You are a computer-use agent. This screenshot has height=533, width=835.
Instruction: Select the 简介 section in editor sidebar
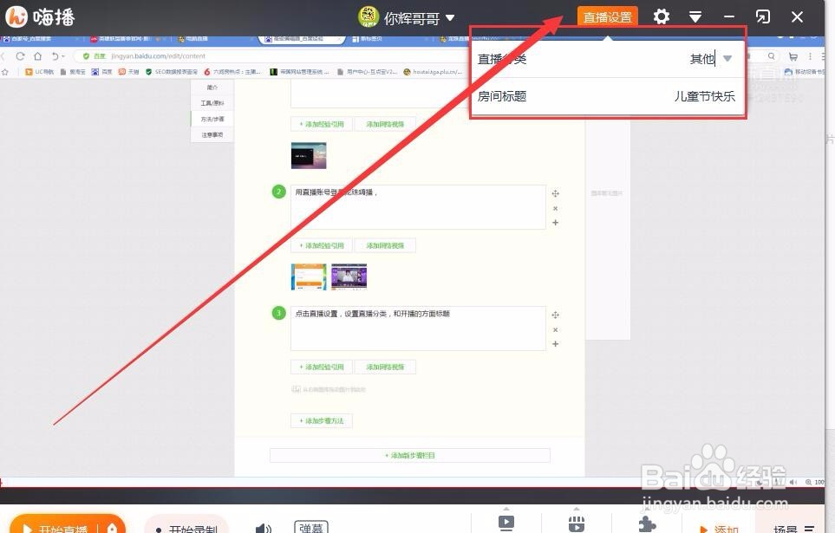click(212, 87)
